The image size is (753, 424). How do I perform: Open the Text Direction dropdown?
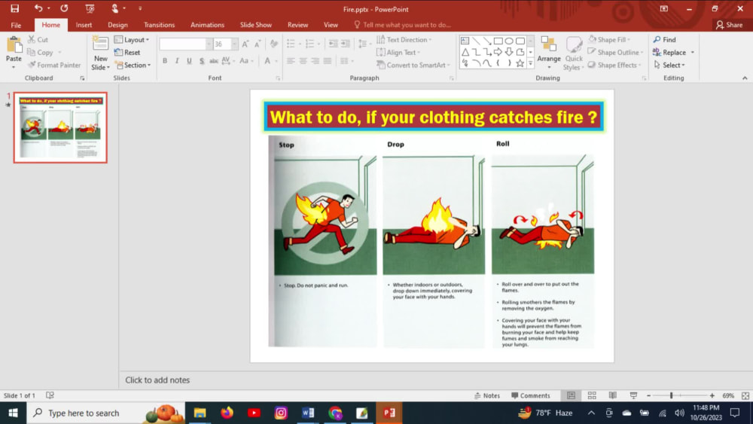(x=404, y=39)
